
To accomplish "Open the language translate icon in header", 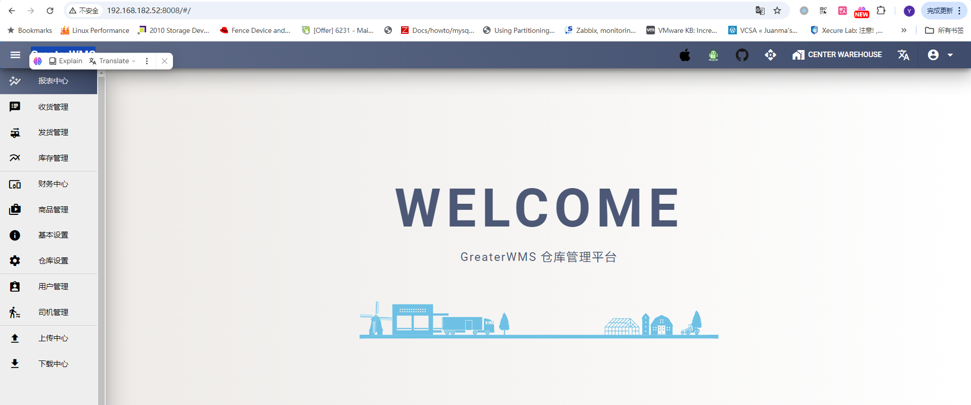I will click(x=903, y=55).
